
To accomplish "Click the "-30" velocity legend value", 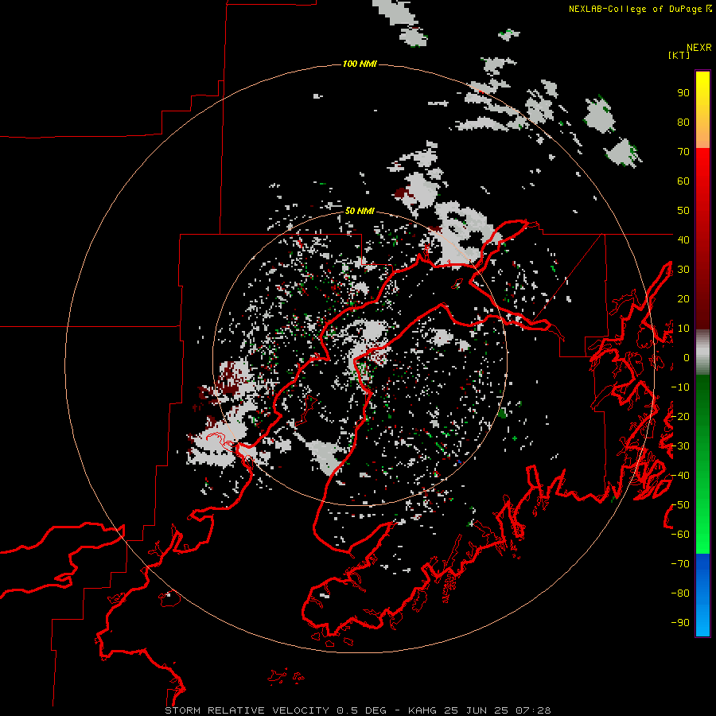I will pos(680,446).
